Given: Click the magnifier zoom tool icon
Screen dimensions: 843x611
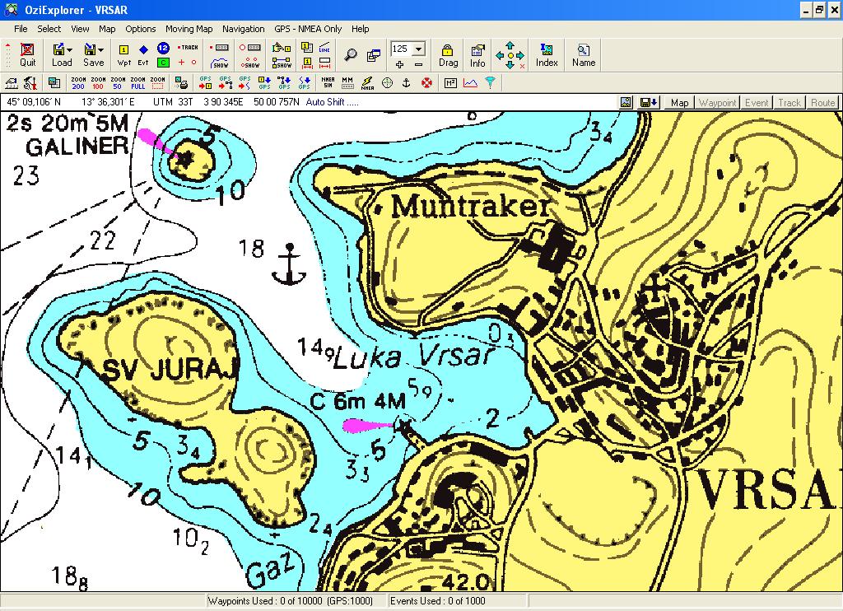Looking at the screenshot, I should coord(351,55).
